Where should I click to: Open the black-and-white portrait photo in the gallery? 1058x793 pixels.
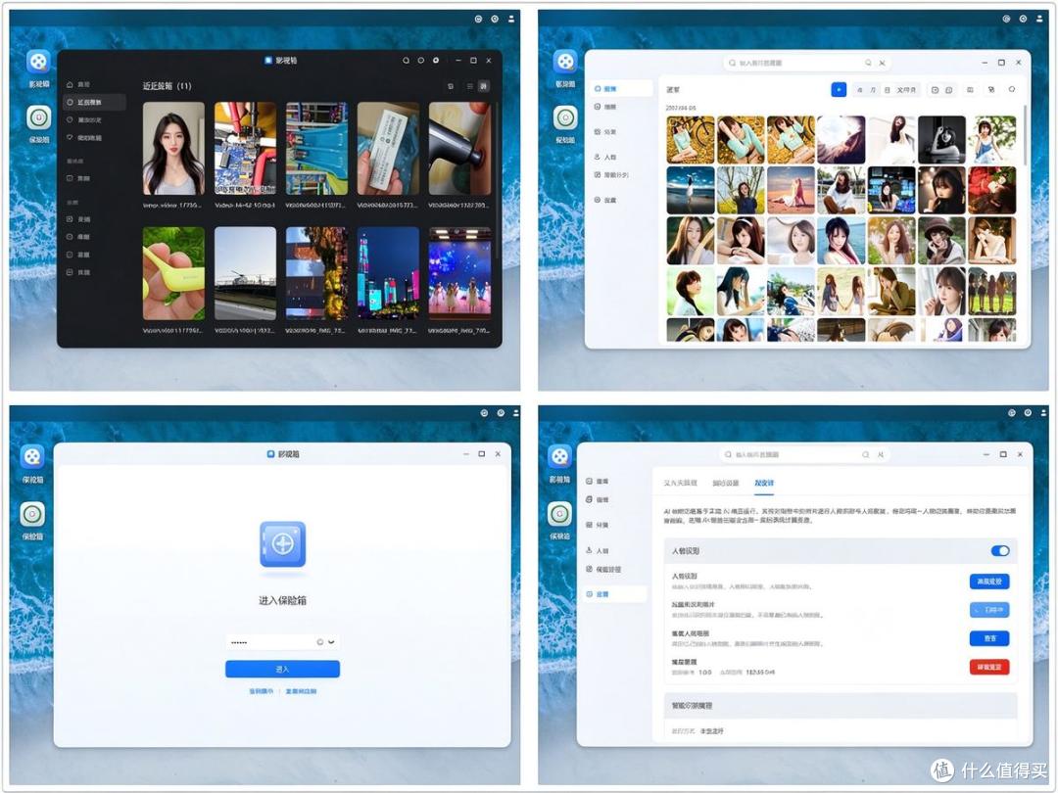941,140
